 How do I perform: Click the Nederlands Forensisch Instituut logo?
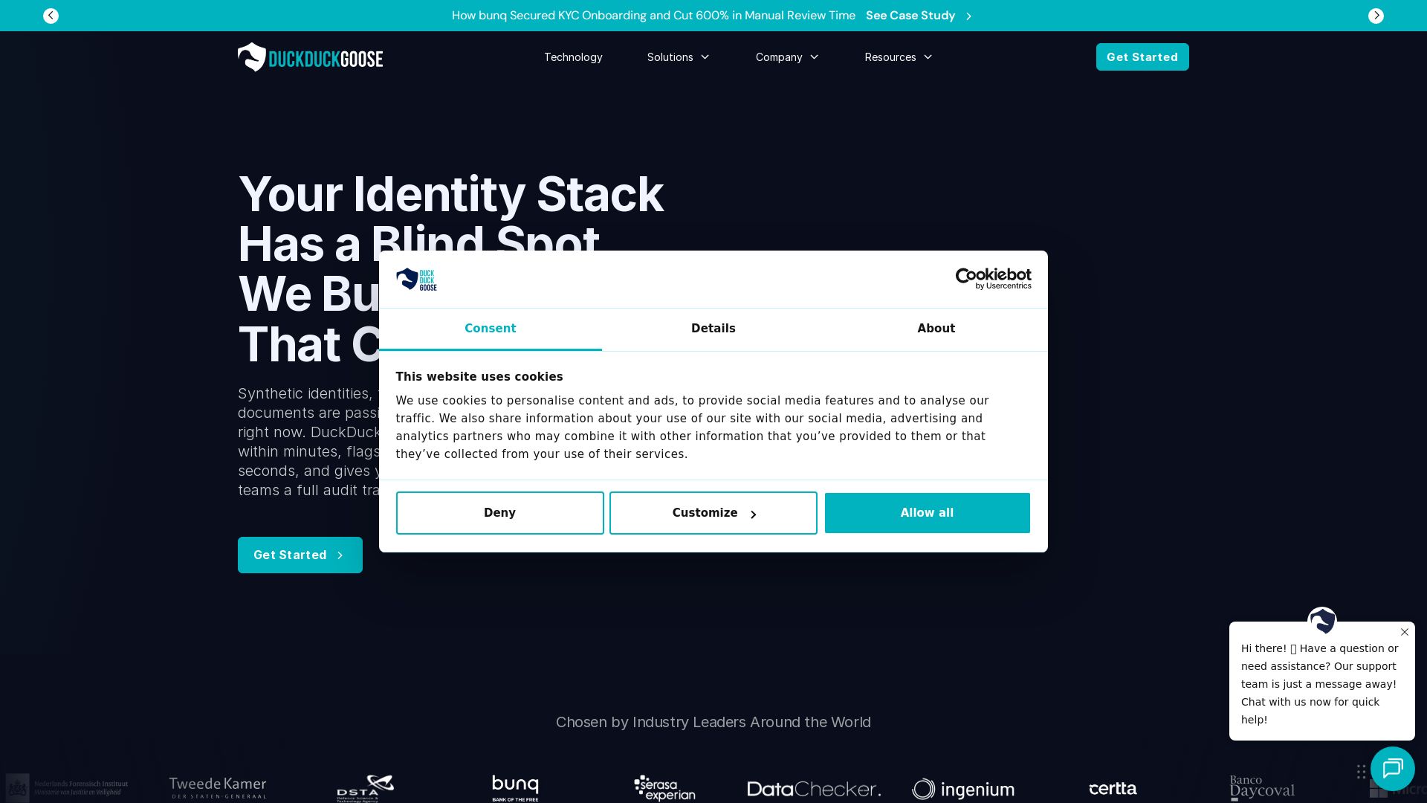pyautogui.click(x=67, y=787)
